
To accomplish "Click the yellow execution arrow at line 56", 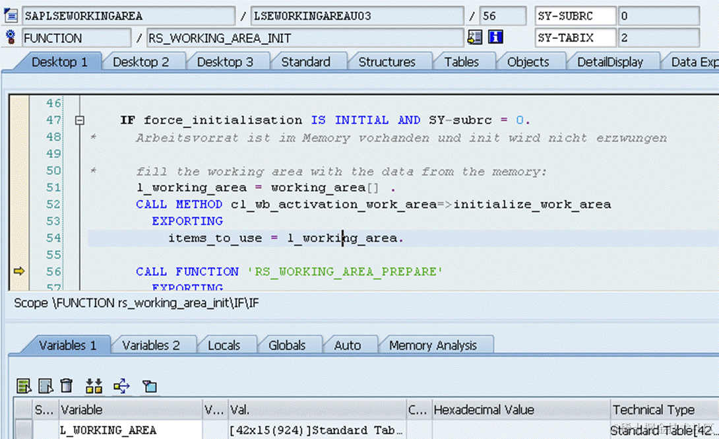I will pos(19,271).
